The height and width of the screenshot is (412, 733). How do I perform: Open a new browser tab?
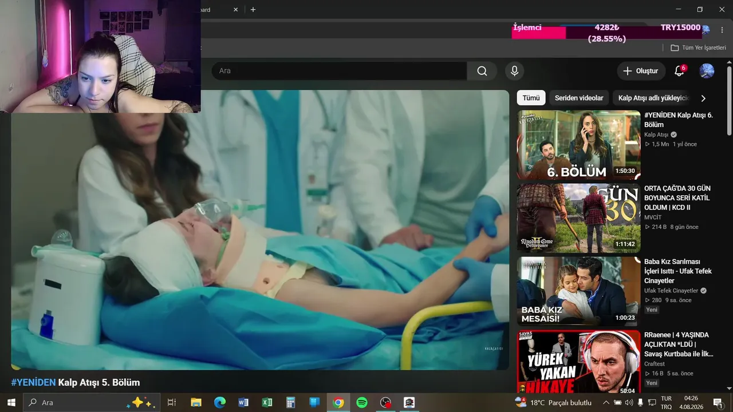pos(253,10)
